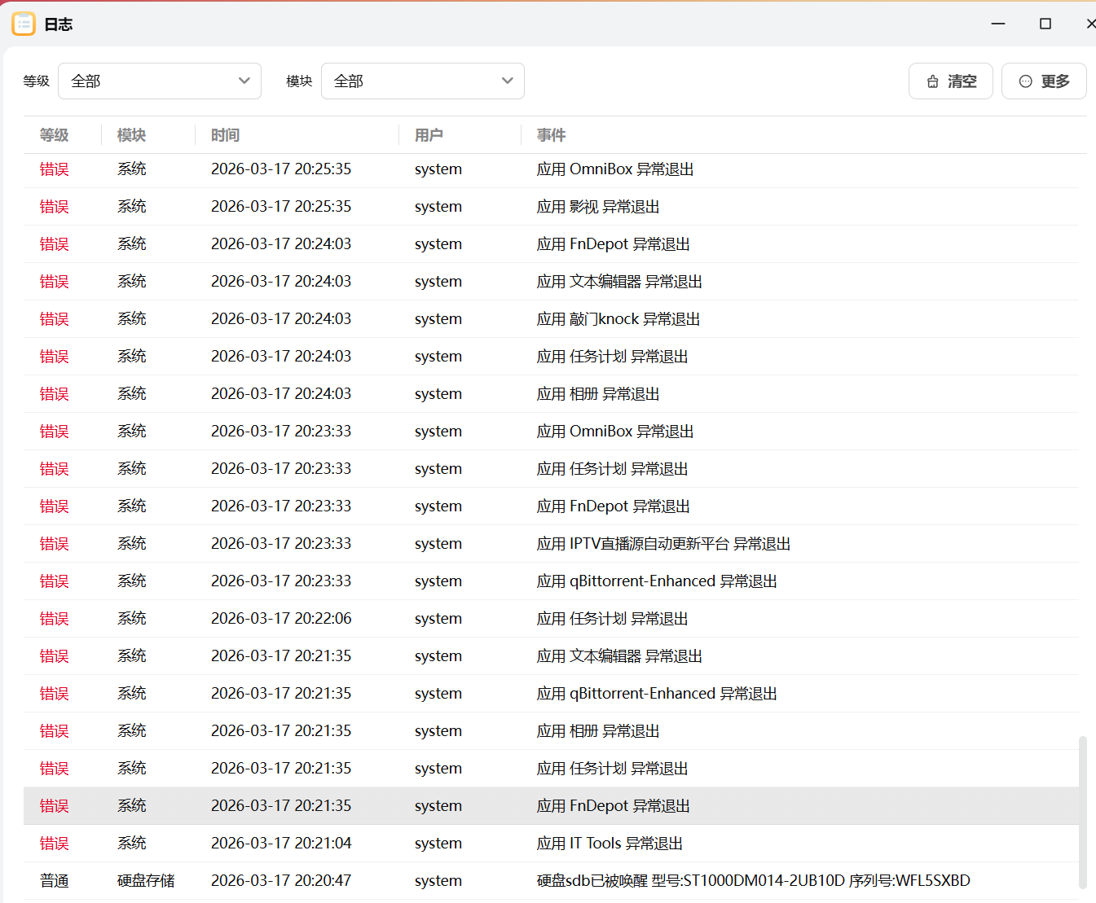Screen dimensions: 1096x903
Task: Click the 用户 column header
Action: coord(430,135)
